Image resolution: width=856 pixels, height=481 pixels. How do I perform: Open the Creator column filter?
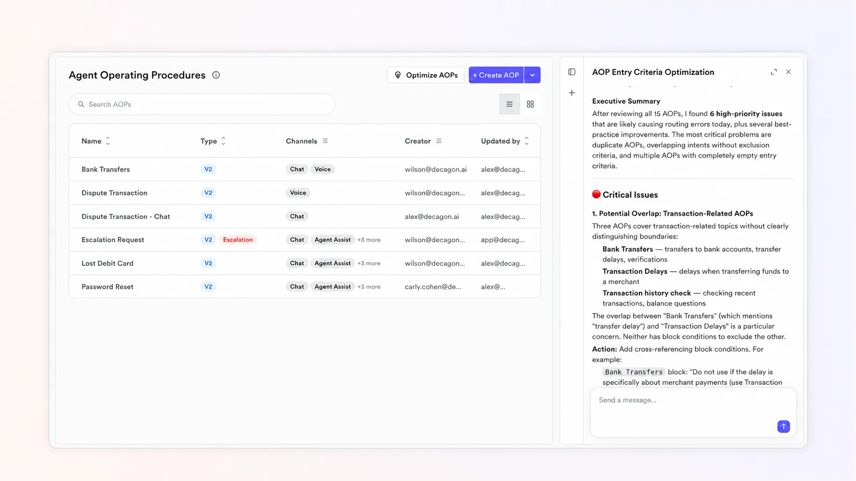click(x=439, y=141)
